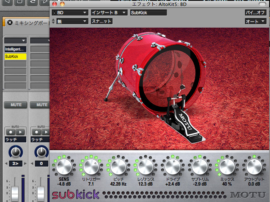Open ラッチ mode menu on second channel
Image resolution: width=270 pixels, height=202 pixels.
(40, 139)
